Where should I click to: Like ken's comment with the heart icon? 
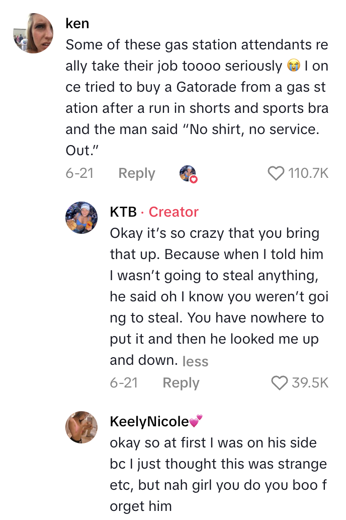tap(276, 173)
